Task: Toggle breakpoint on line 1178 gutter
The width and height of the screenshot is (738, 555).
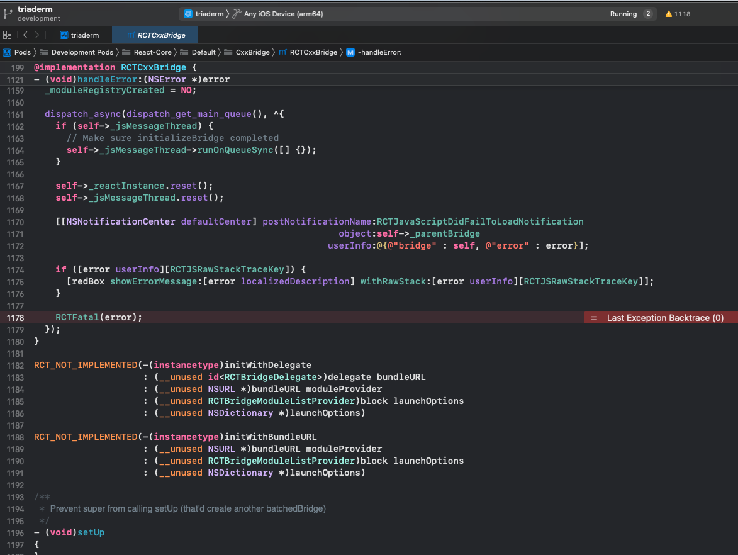Action: (15, 318)
